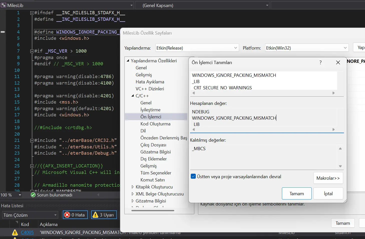The image size is (365, 239).
Task: Select Kod Oluşturma in the property tree
Action: click(155, 124)
